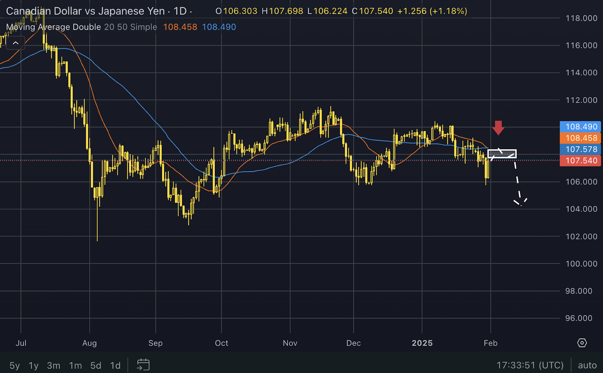Click the 118.000 price scale value

point(581,18)
